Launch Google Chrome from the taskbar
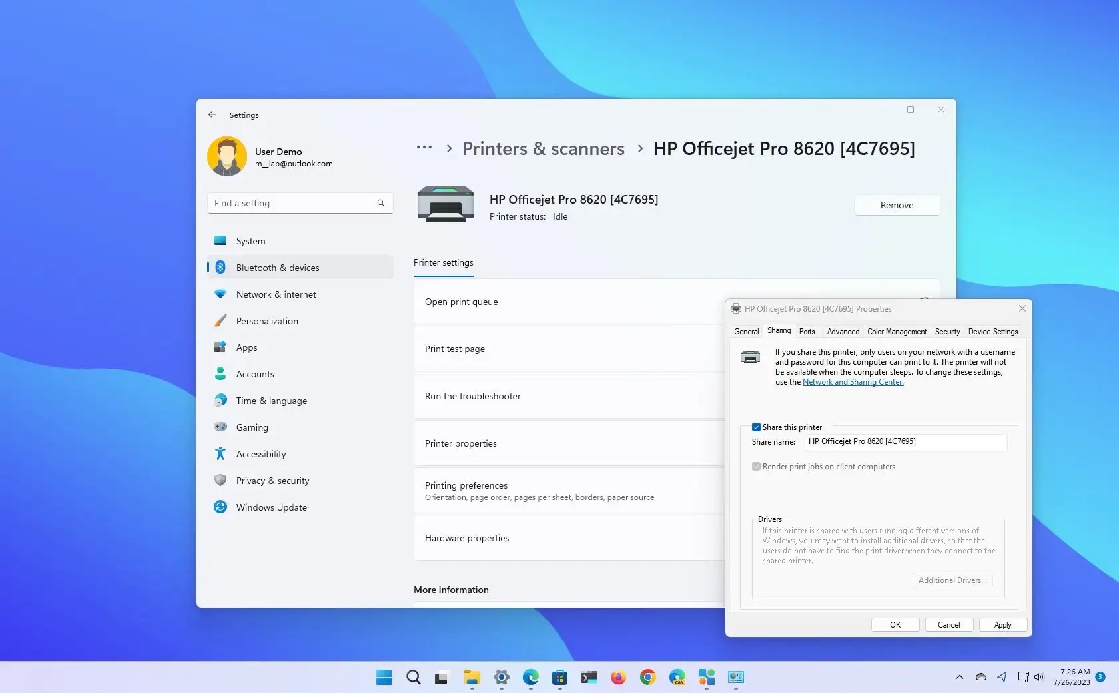1119x693 pixels. [647, 678]
